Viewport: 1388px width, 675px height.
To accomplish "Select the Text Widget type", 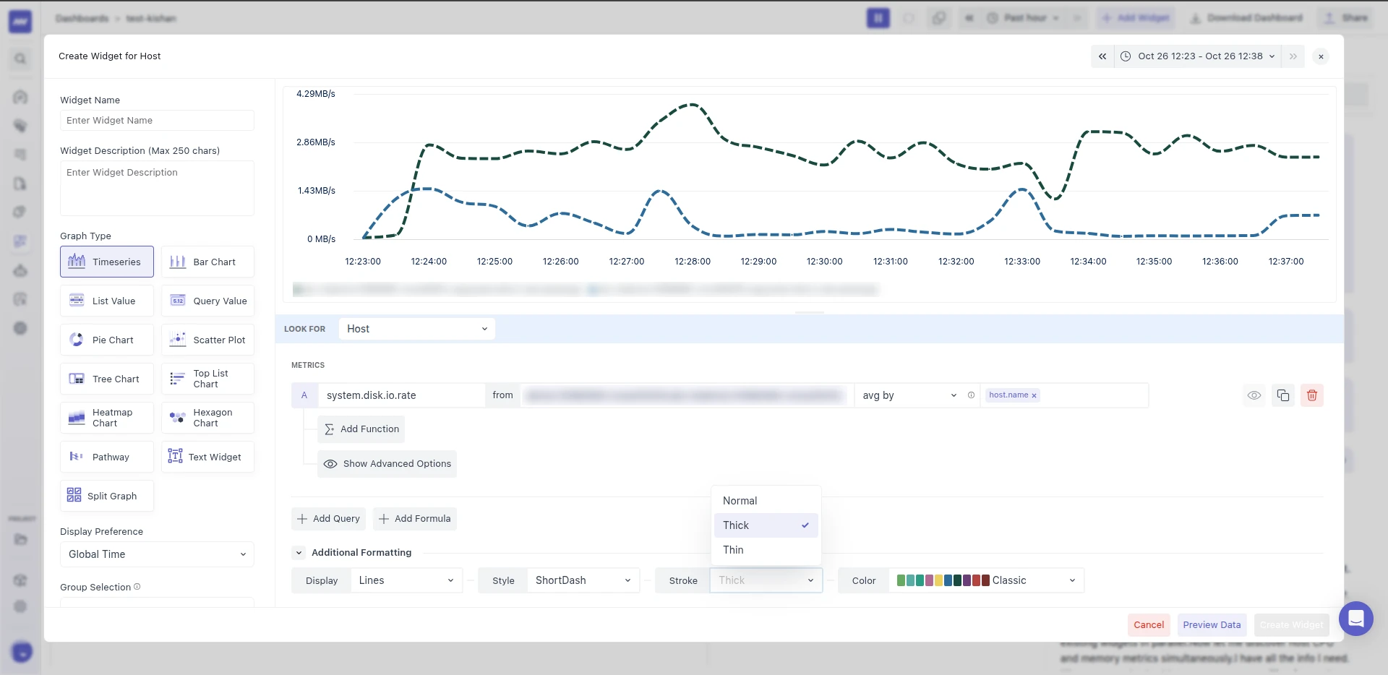I will click(x=207, y=457).
